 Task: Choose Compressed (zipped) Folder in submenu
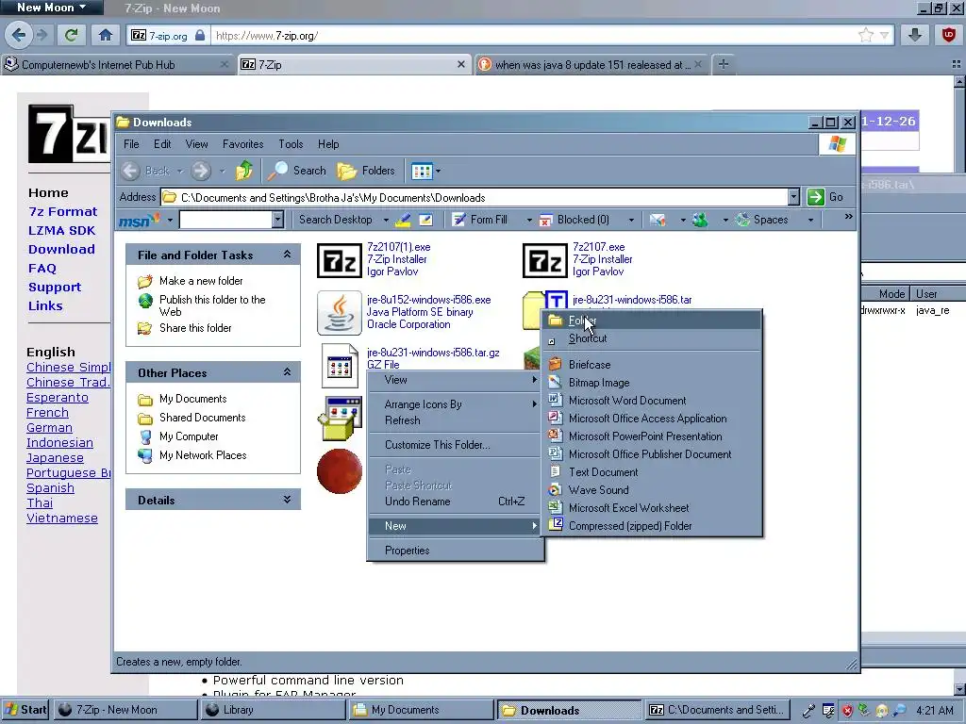pyautogui.click(x=653, y=526)
